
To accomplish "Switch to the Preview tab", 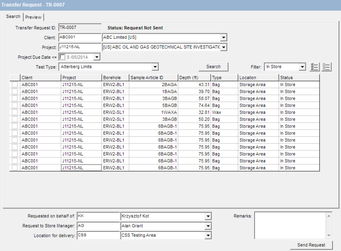I will pyautogui.click(x=33, y=17).
